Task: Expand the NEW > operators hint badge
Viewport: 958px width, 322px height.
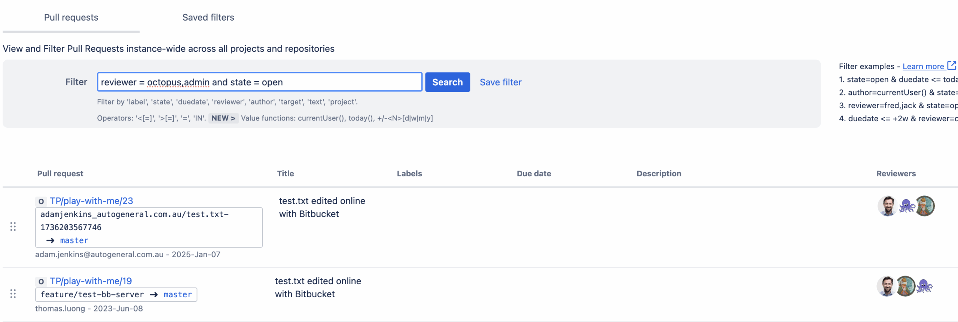Action: tap(223, 118)
